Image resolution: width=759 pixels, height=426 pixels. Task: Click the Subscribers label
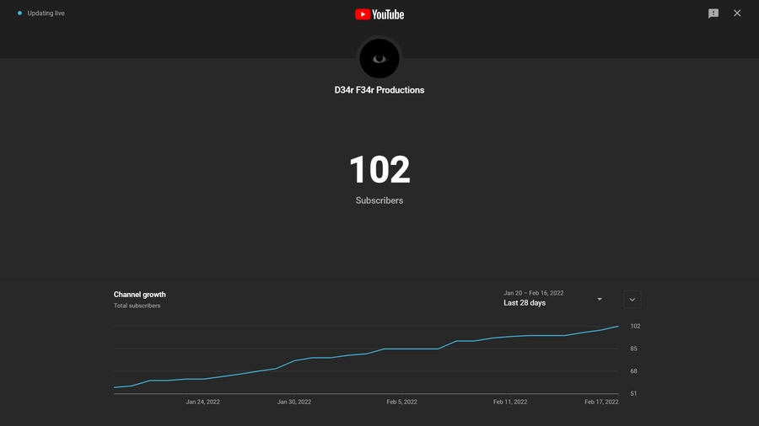click(379, 200)
